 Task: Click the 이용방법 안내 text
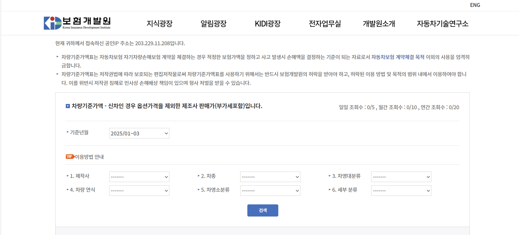point(89,157)
